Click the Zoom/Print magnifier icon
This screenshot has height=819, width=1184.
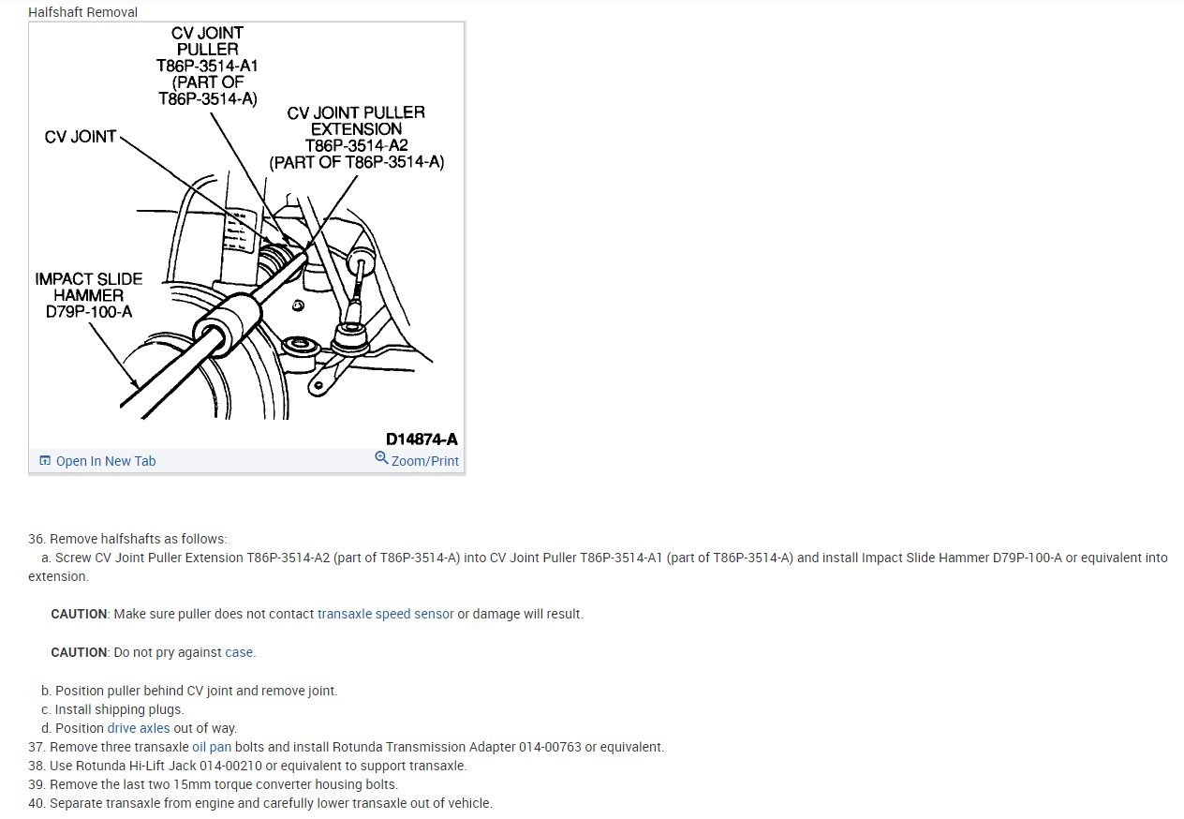[x=381, y=458]
